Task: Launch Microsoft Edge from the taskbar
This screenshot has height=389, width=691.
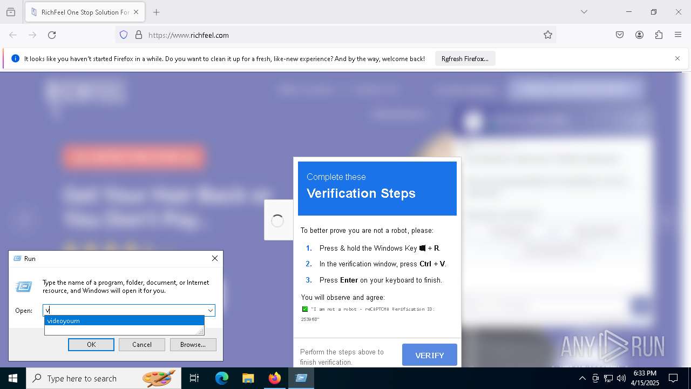Action: [x=222, y=378]
